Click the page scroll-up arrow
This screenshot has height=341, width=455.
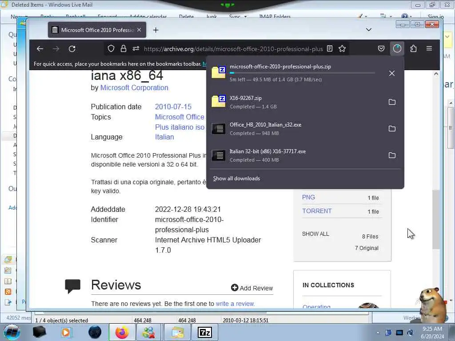436,74
